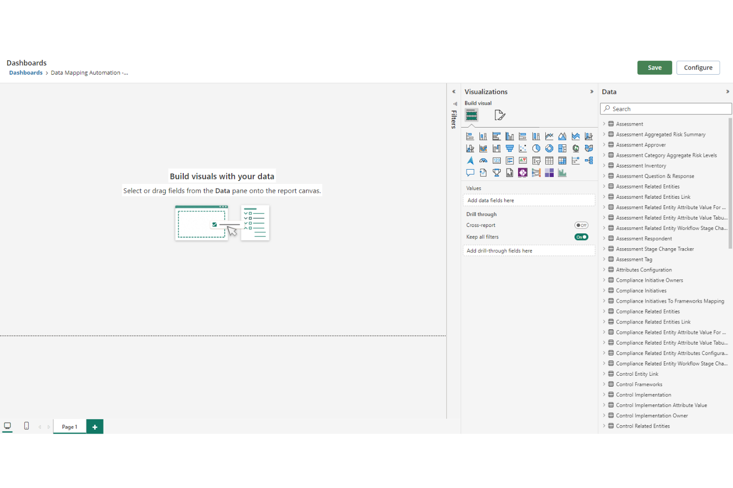
Task: Select the pie chart visualization
Action: point(536,148)
